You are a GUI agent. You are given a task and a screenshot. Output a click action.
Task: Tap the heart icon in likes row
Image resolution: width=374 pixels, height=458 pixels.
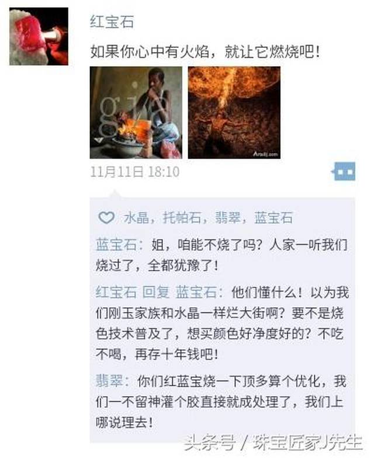click(106, 218)
